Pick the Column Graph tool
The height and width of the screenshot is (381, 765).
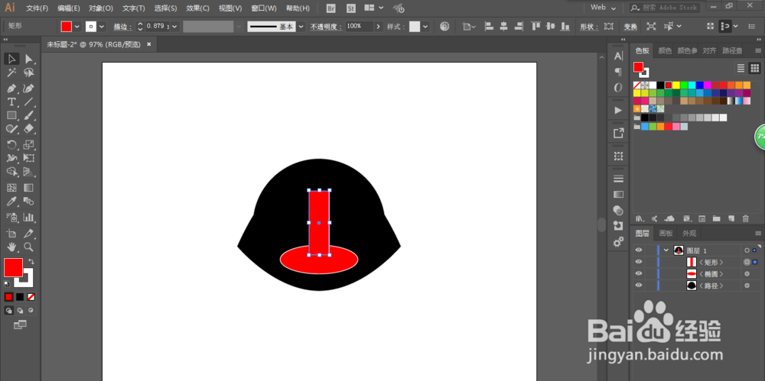pos(29,217)
